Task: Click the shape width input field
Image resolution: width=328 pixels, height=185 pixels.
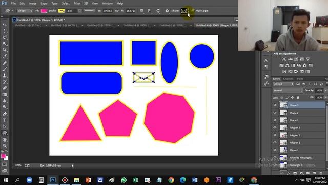Action: (108, 11)
